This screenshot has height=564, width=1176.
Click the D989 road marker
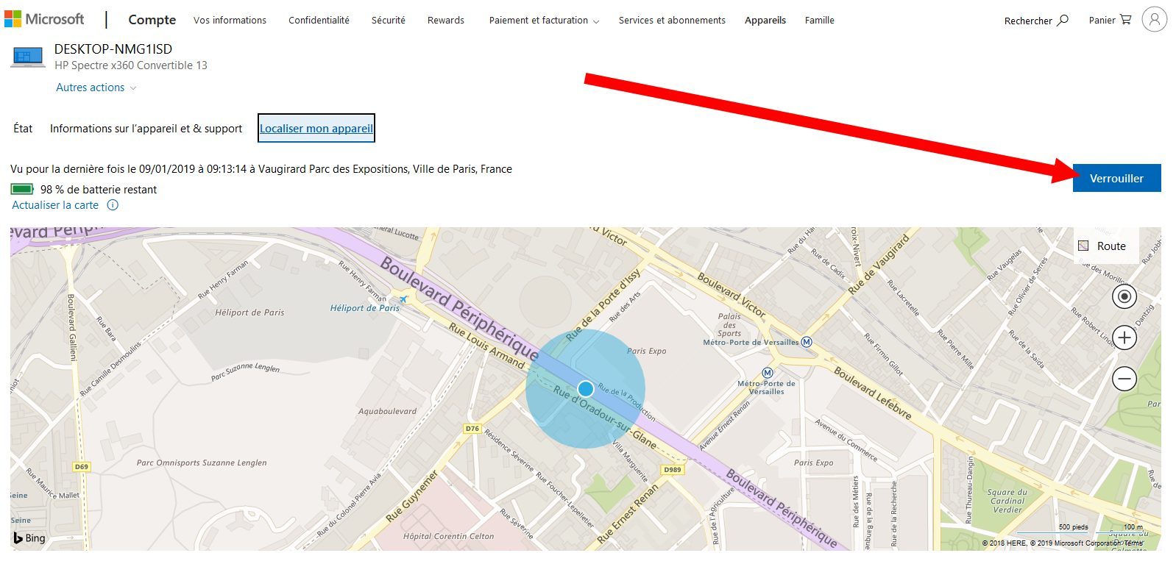click(673, 469)
